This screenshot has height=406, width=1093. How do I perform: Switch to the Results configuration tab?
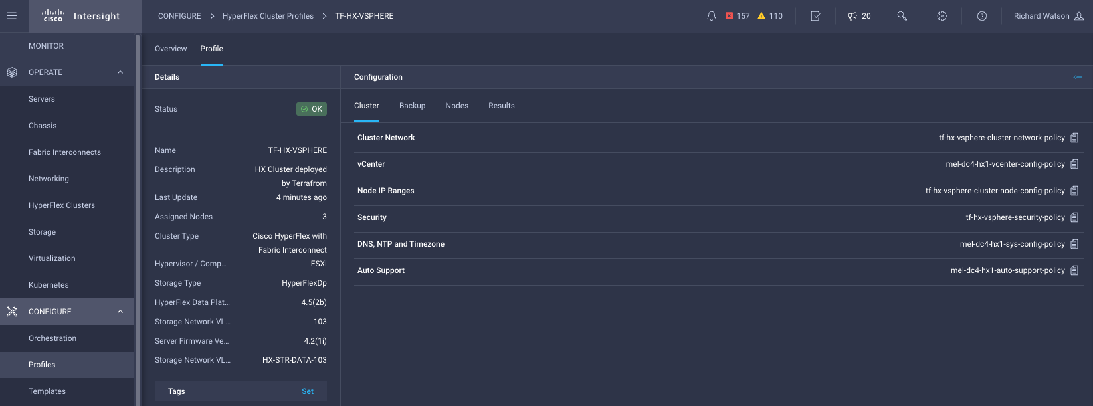tap(501, 106)
